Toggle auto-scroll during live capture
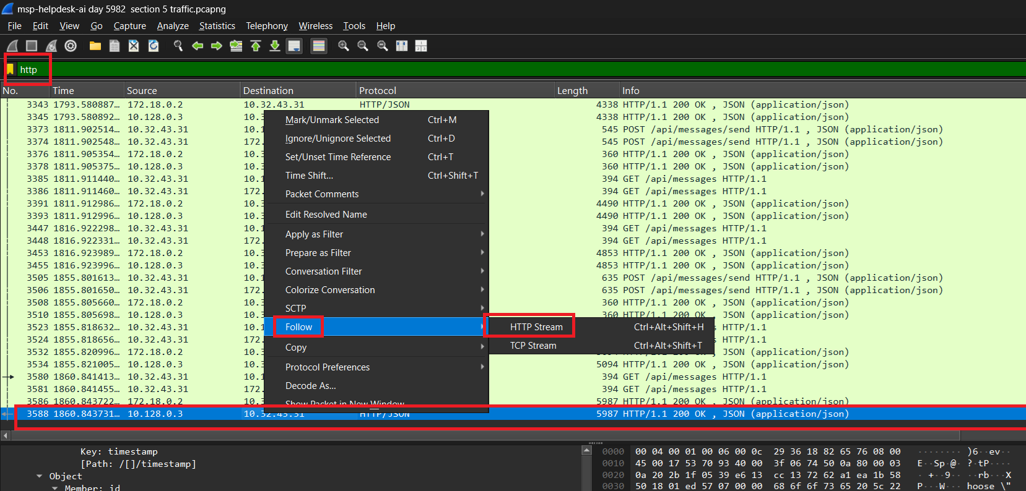 tap(295, 46)
